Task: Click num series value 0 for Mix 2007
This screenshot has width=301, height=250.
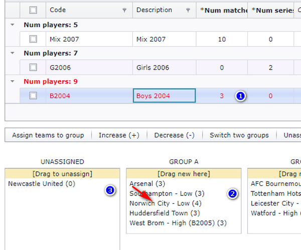Action: tap(271, 39)
